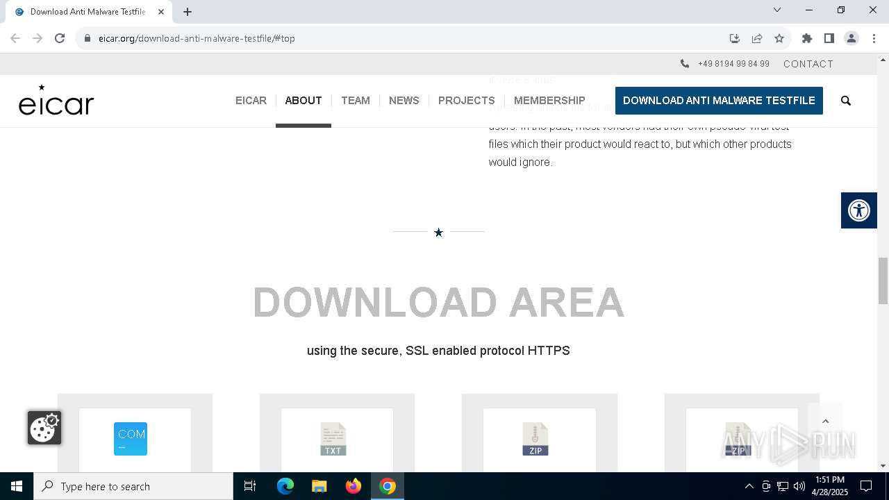
Task: Open Task View on the taskbar
Action: 250,486
